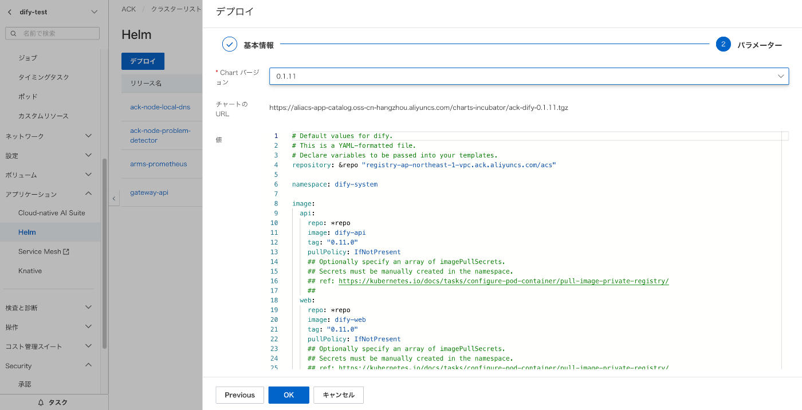Click the api: key on line 9
The width and height of the screenshot is (802, 410).
click(308, 214)
